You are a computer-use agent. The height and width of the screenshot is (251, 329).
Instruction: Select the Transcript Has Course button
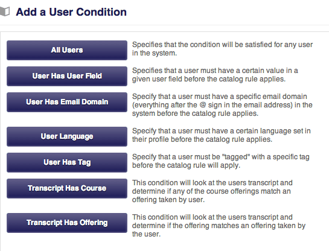click(x=67, y=188)
